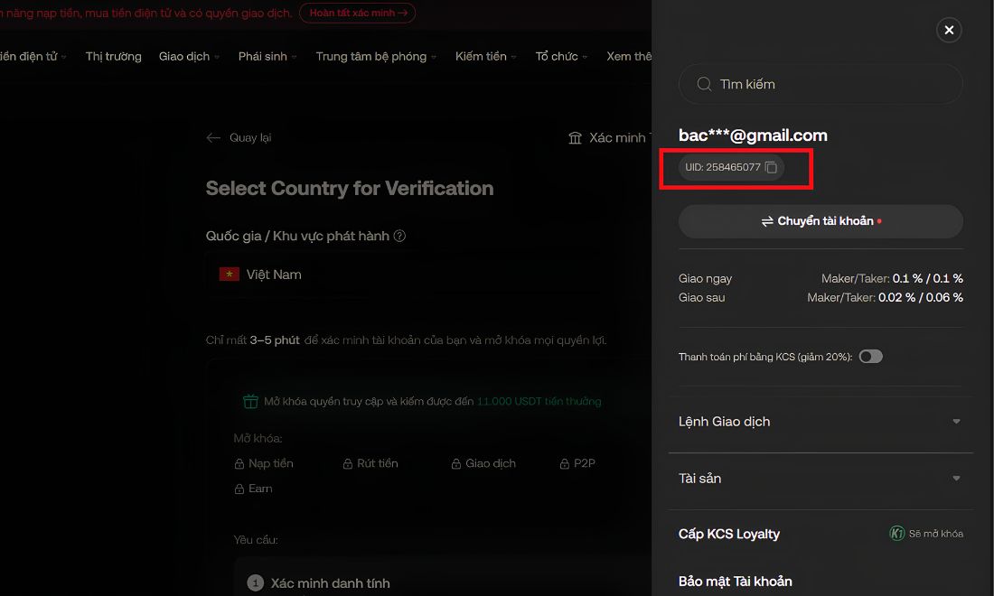Close the account side panel
This screenshot has width=994, height=596.
[948, 30]
